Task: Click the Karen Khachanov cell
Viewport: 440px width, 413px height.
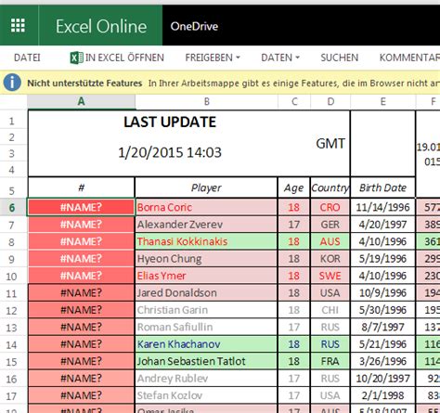Action: pyautogui.click(x=206, y=344)
